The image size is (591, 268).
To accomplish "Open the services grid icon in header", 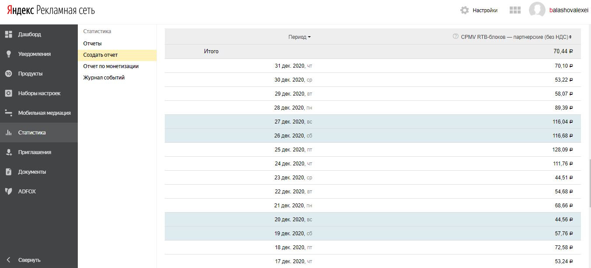I will click(515, 10).
